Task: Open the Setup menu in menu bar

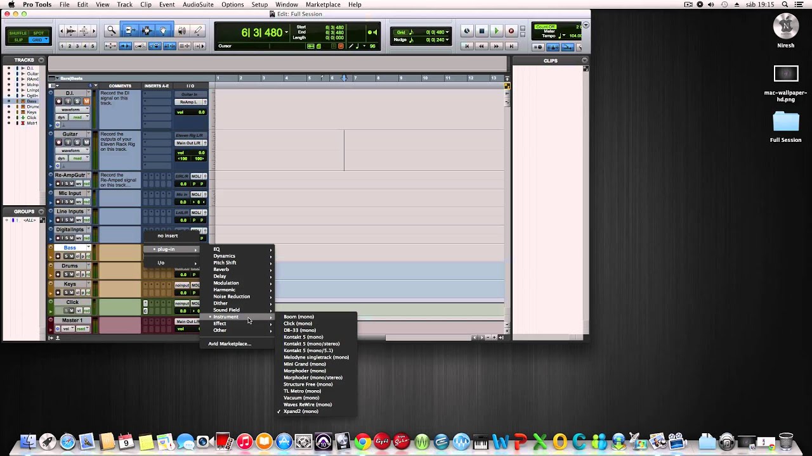Action: tap(259, 4)
